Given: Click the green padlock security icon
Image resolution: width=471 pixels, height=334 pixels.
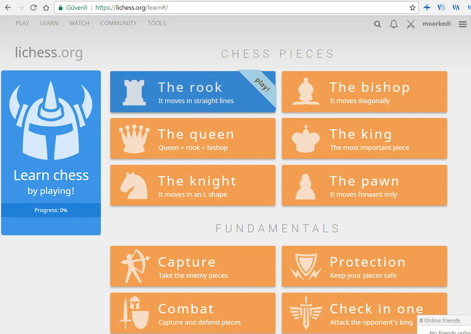Looking at the screenshot, I should click(x=61, y=7).
